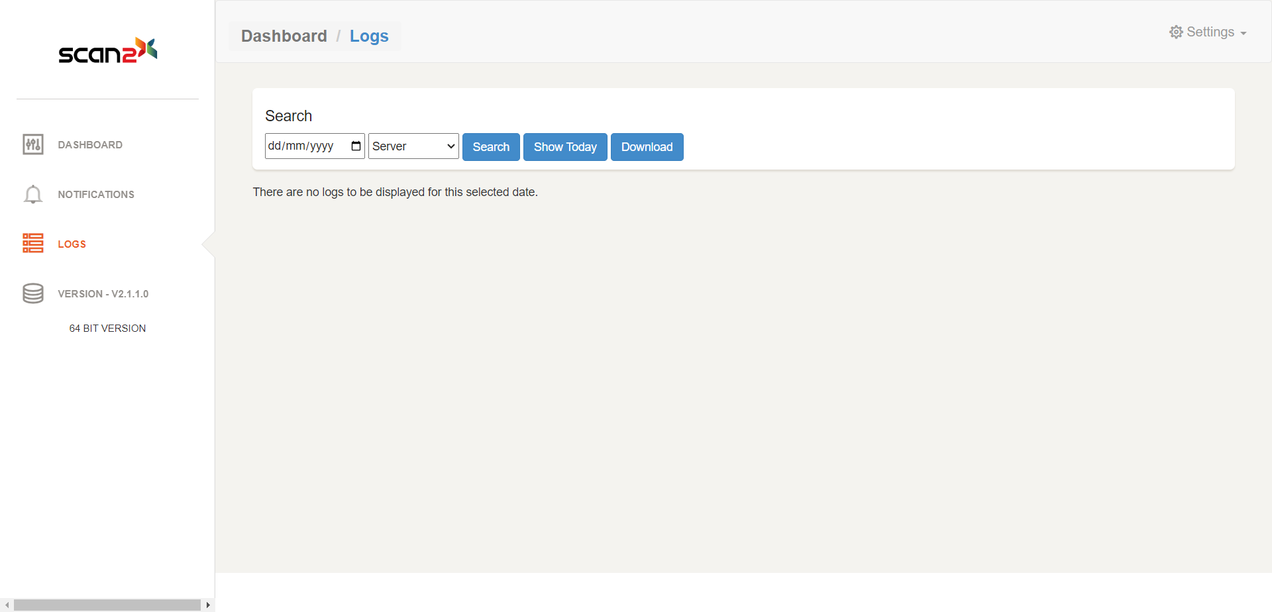Click the scan2x logo

(x=107, y=51)
